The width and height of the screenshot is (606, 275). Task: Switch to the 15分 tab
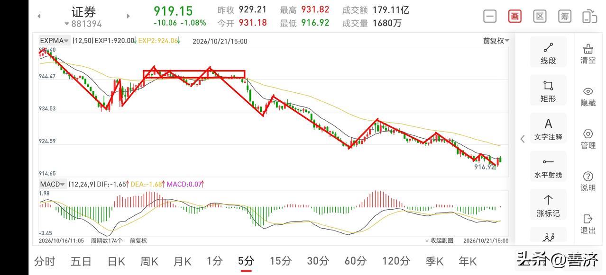click(281, 261)
